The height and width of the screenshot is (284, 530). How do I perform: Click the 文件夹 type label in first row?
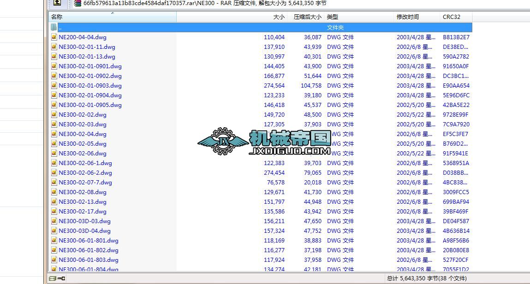click(x=335, y=27)
